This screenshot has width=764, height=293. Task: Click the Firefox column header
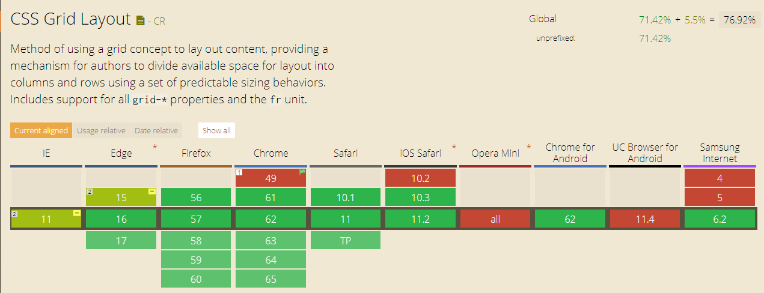196,153
